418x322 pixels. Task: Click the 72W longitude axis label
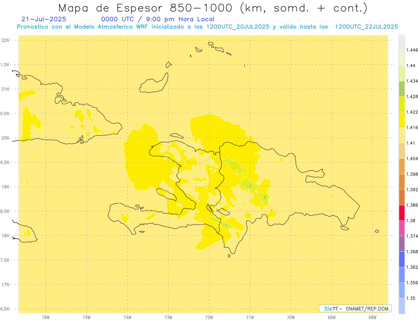[209, 317]
